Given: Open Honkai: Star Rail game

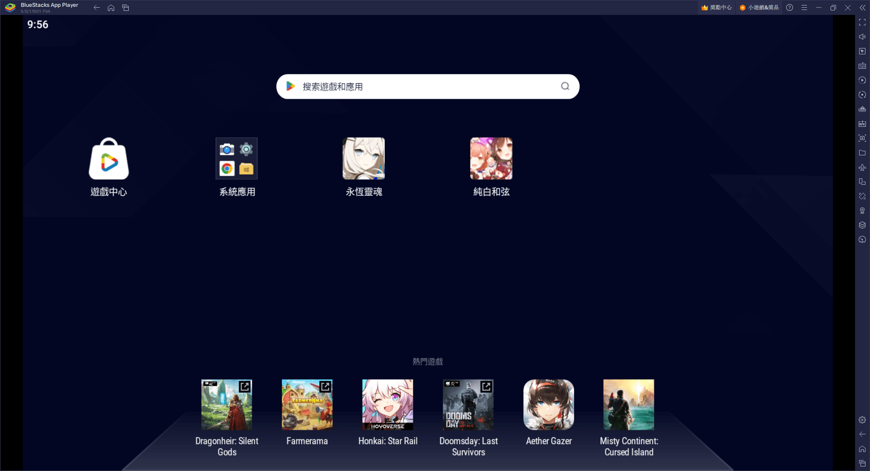Looking at the screenshot, I should pos(388,405).
